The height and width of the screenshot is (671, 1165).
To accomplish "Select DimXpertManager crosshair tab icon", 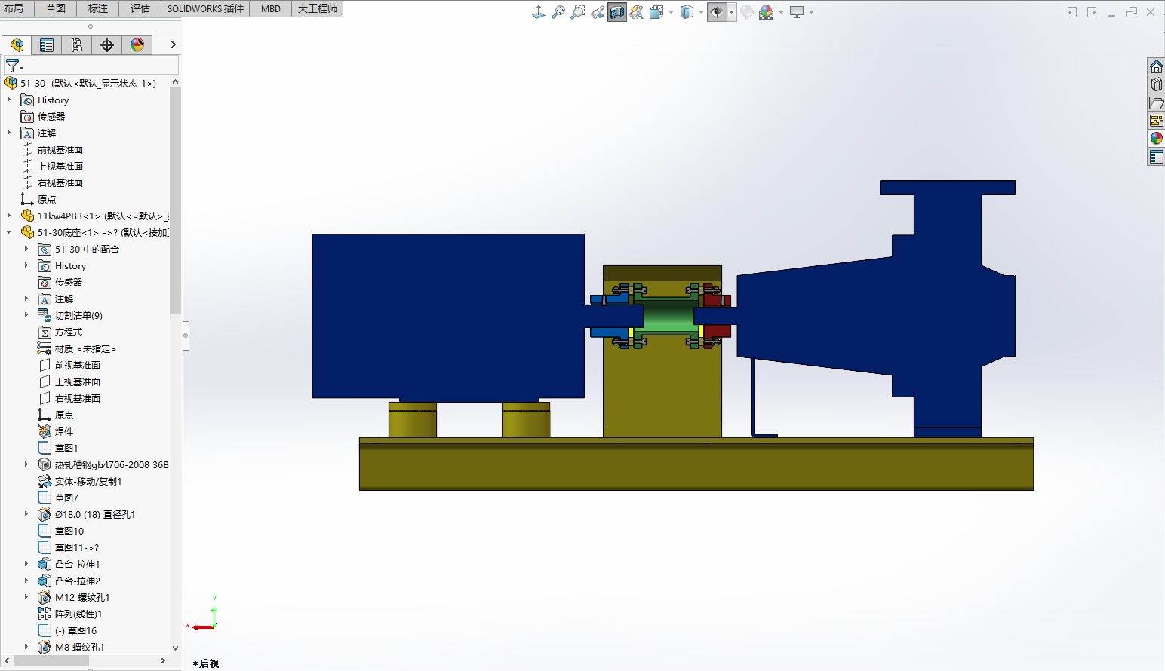I will (x=107, y=45).
